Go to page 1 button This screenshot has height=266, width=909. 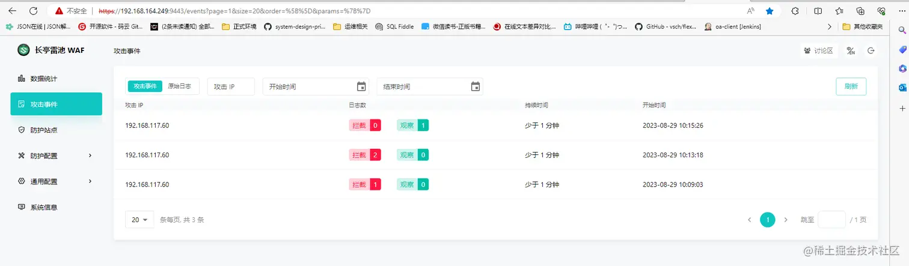point(767,220)
